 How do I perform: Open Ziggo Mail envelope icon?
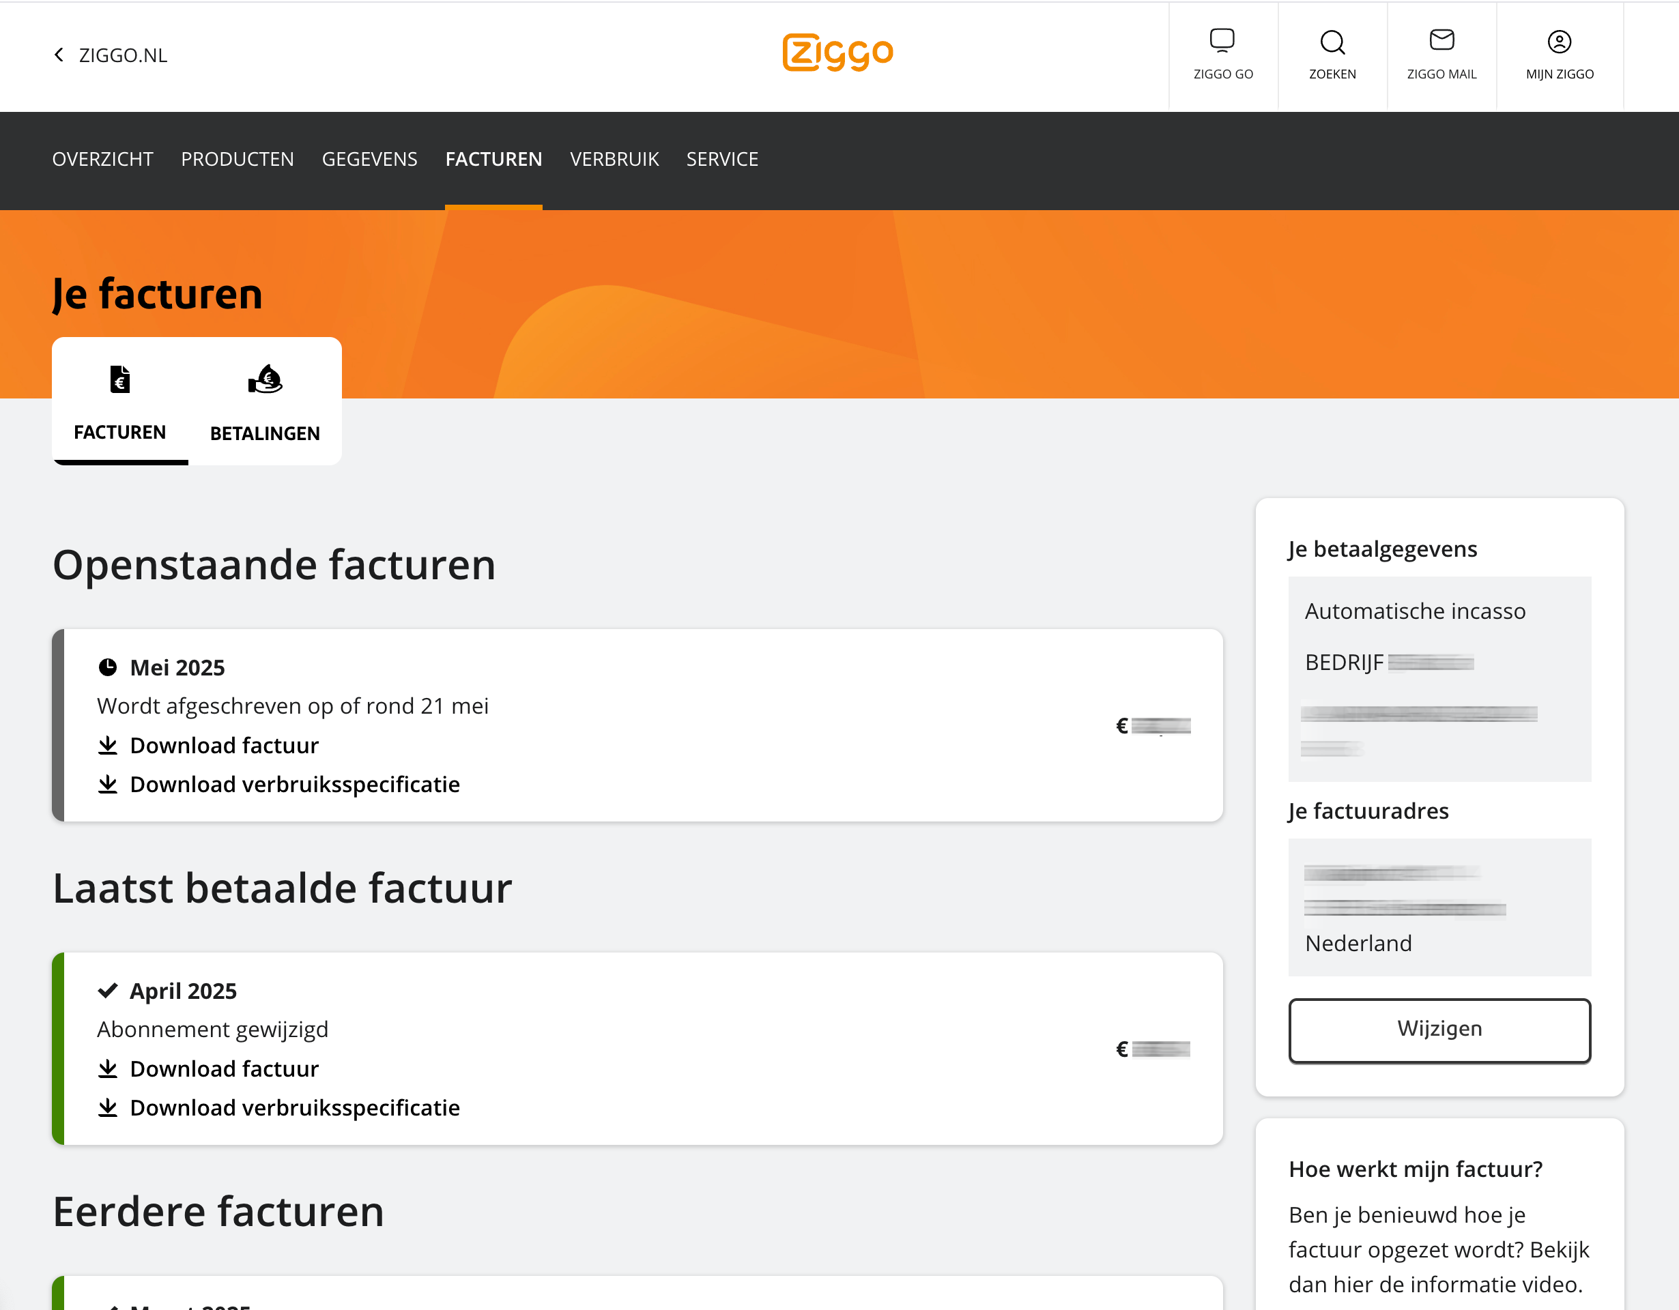[x=1441, y=40]
